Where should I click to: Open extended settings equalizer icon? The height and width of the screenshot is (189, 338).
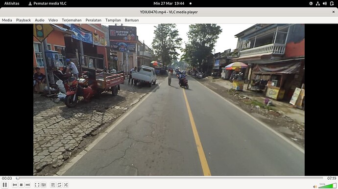44,185
